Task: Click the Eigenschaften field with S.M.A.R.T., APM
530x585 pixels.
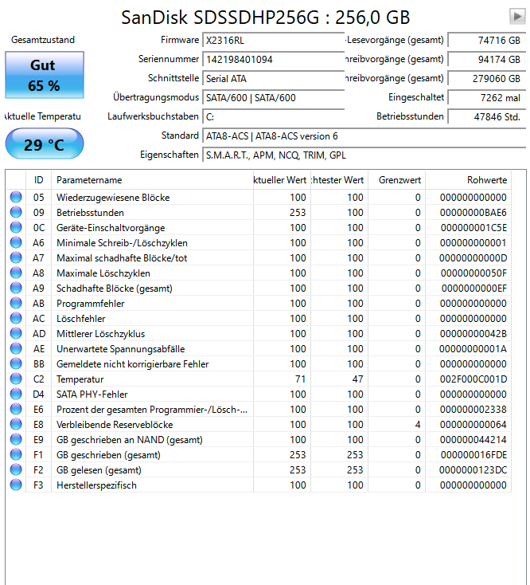Action: pos(364,155)
